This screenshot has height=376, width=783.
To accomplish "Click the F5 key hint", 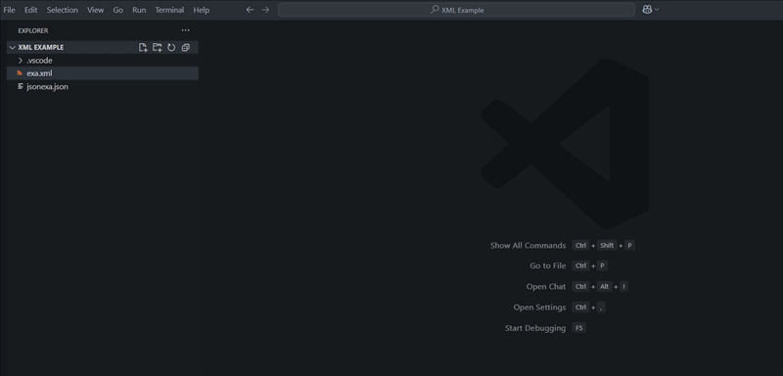I will pyautogui.click(x=578, y=328).
